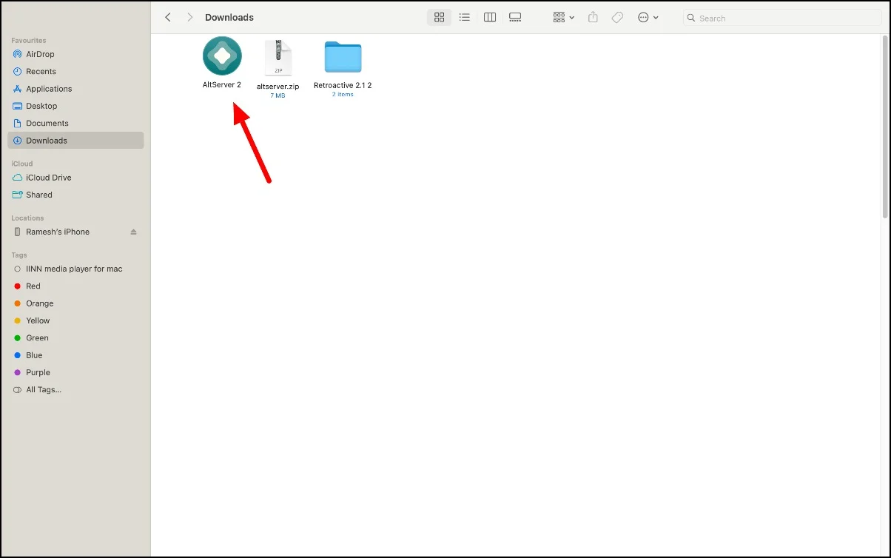Click the Favourites section header
The image size is (891, 558).
(28, 40)
